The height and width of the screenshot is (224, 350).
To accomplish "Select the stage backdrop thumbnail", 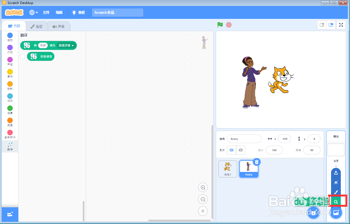I will 336,150.
